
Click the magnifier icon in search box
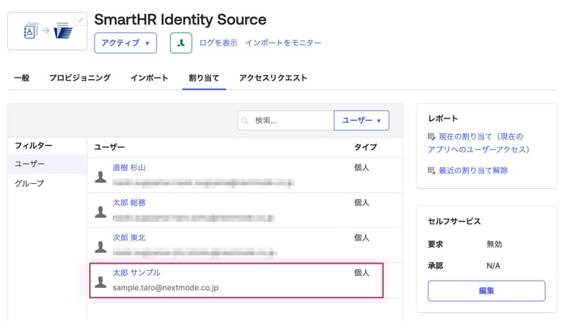[x=245, y=120]
